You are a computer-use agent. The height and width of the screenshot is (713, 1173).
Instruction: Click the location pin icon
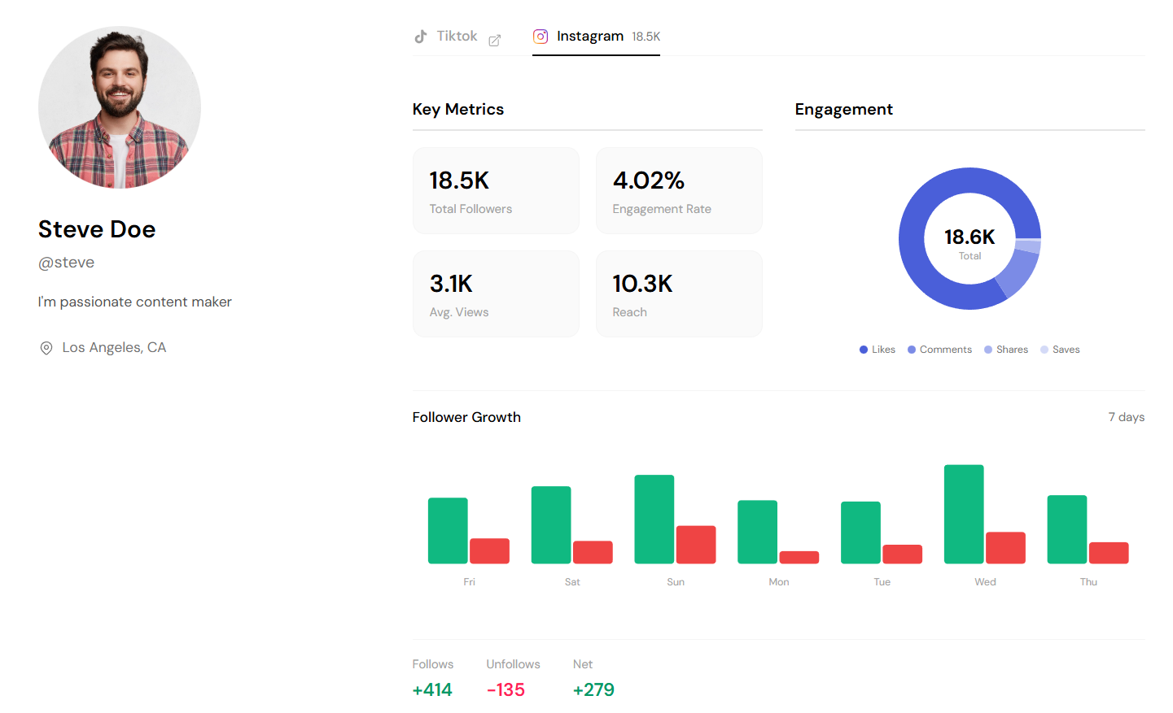pos(46,348)
